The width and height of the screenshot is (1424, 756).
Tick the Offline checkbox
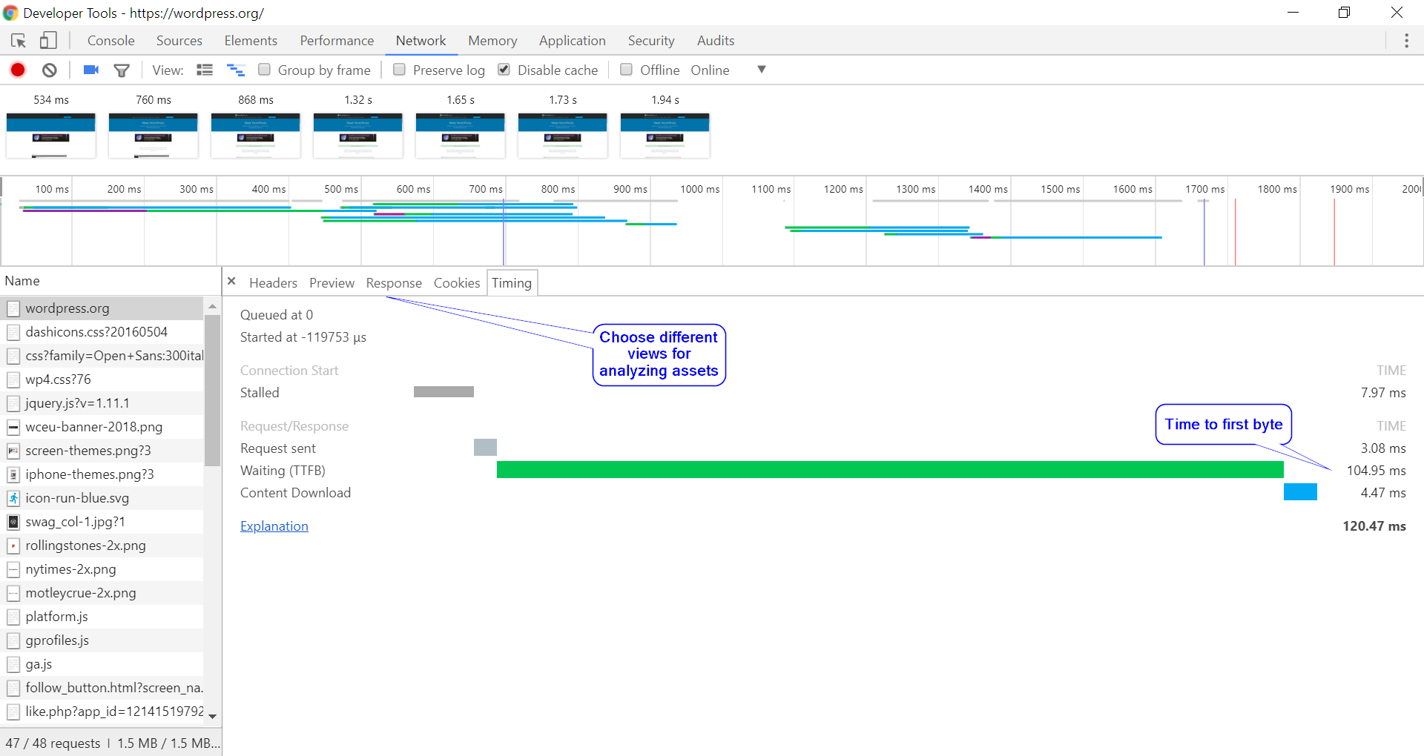(626, 70)
